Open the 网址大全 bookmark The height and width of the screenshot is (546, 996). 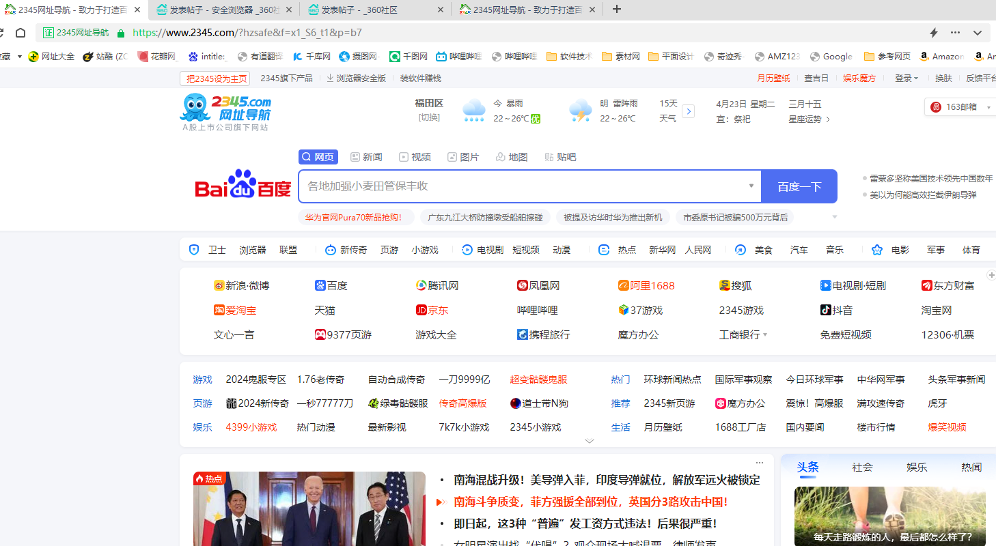(x=52, y=57)
